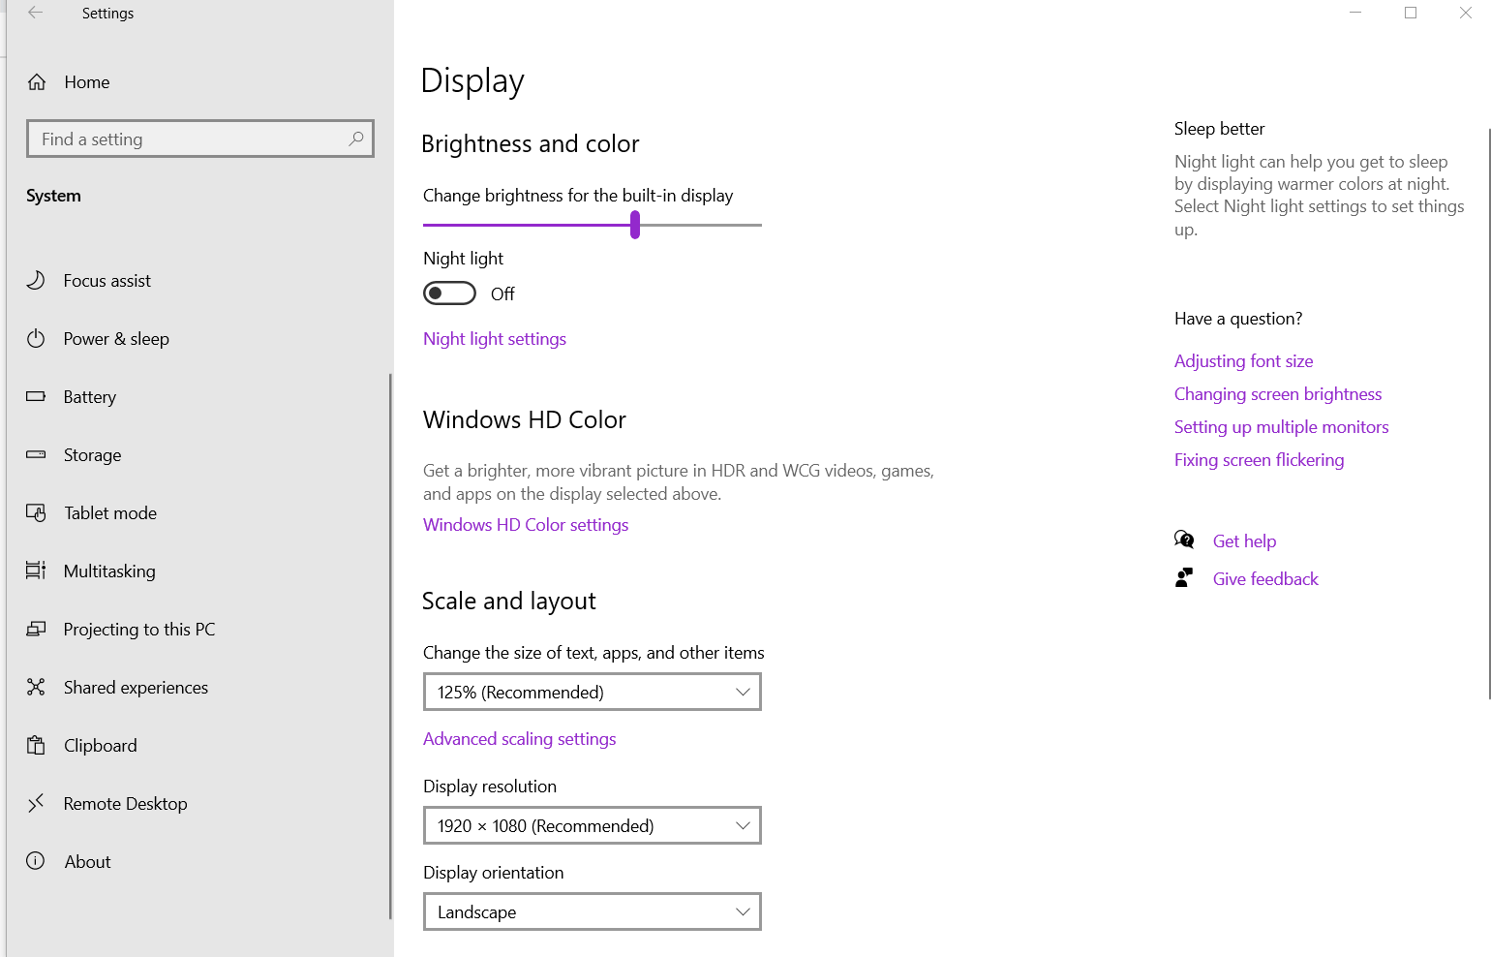This screenshot has width=1491, height=957.
Task: Click the Projecting to this PC icon
Action: (x=36, y=629)
